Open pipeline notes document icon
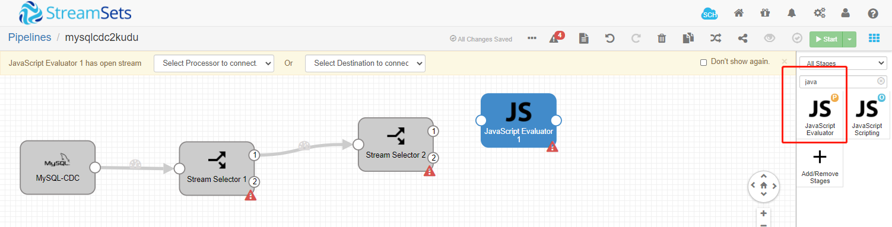The height and width of the screenshot is (227, 892). pos(584,39)
